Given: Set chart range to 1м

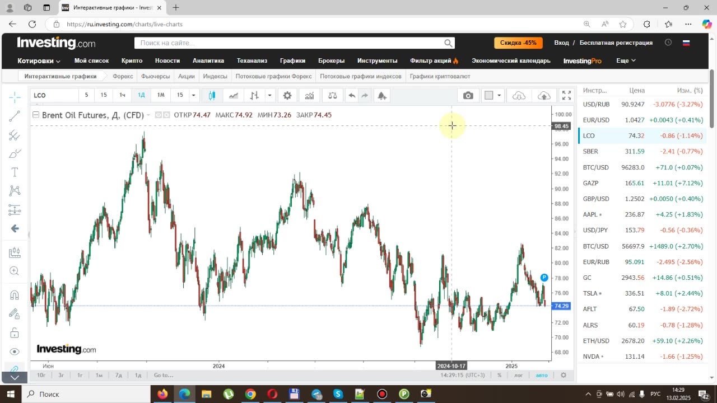Looking at the screenshot, I should 99,375.
